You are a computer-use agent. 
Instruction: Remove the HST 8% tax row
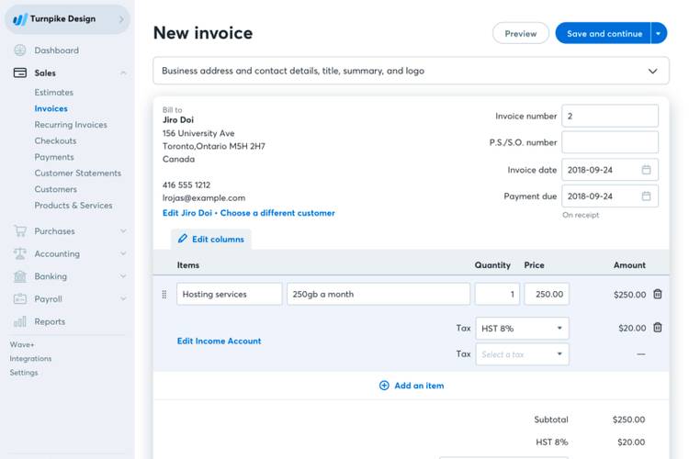coord(657,328)
